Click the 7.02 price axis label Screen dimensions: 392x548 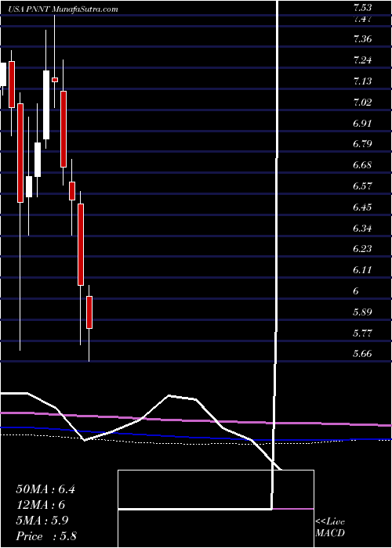pos(361,102)
